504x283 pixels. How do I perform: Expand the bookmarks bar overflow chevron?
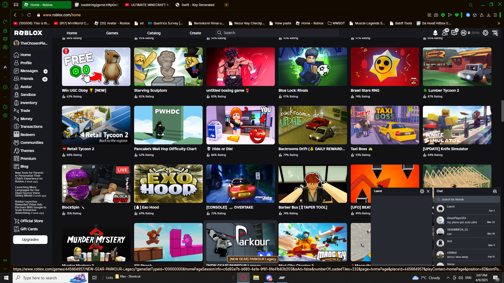pos(499,23)
